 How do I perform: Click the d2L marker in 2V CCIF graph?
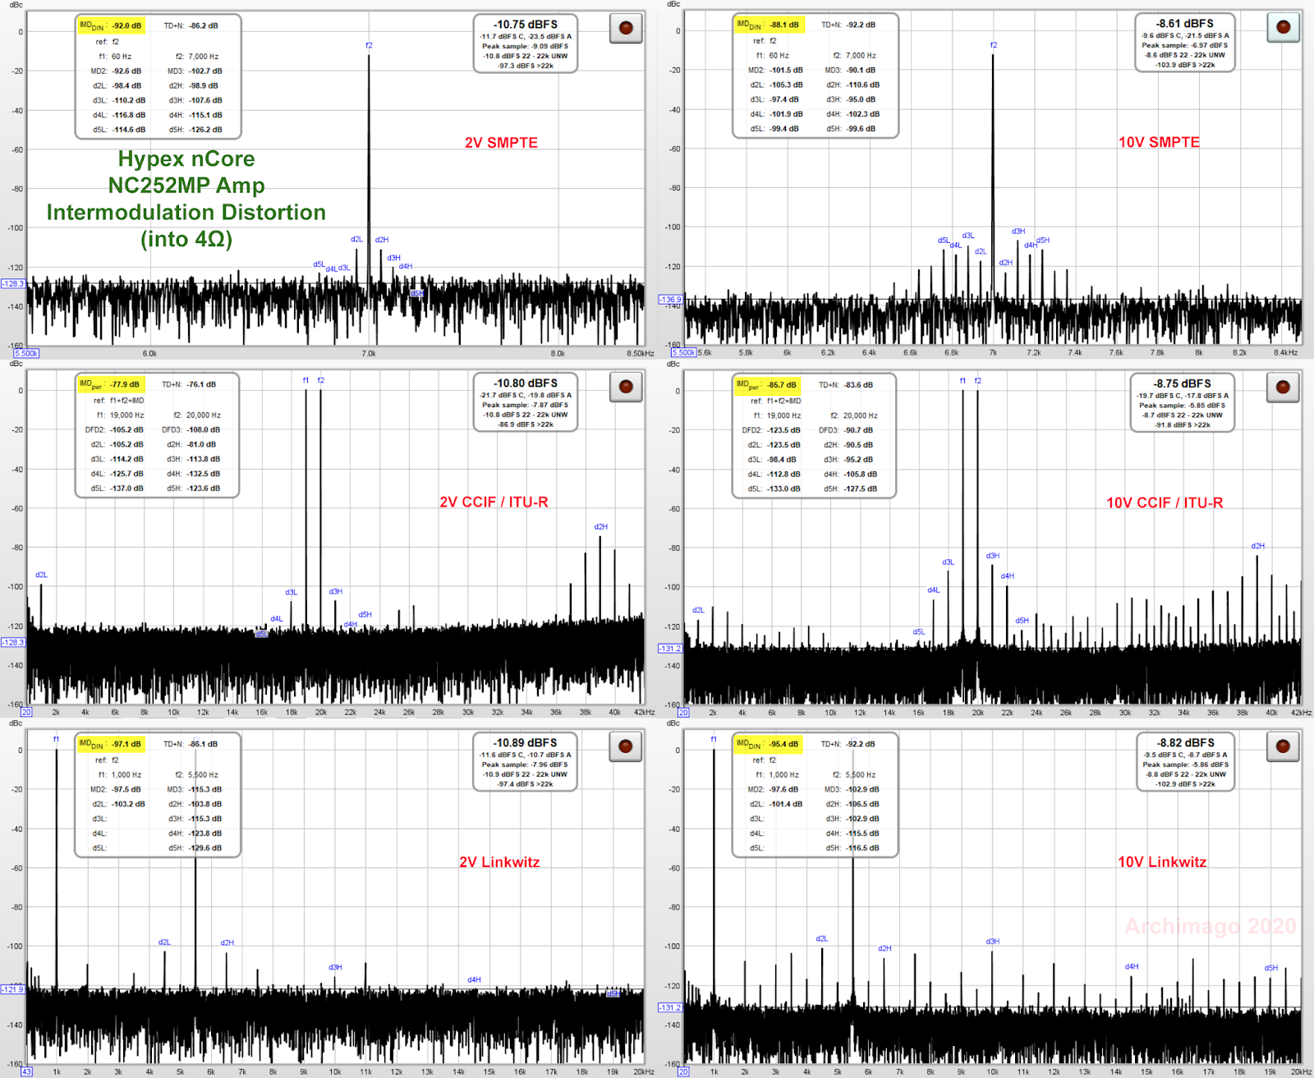pyautogui.click(x=42, y=575)
